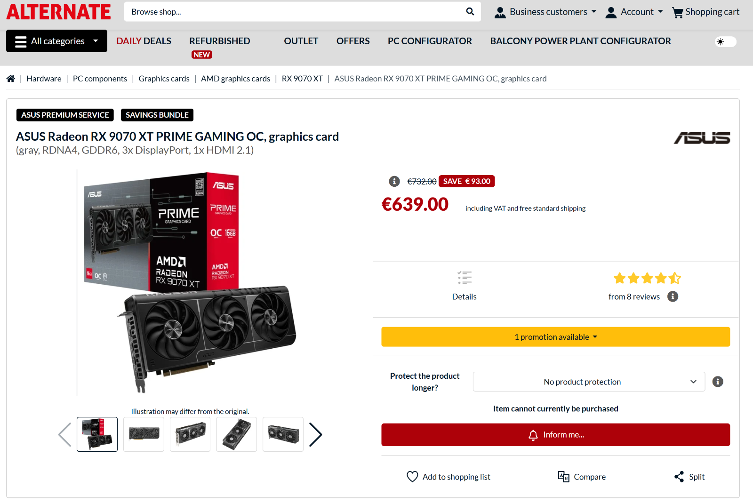This screenshot has height=504, width=753.
Task: Open the DAILY DEALS menu item
Action: tap(144, 41)
